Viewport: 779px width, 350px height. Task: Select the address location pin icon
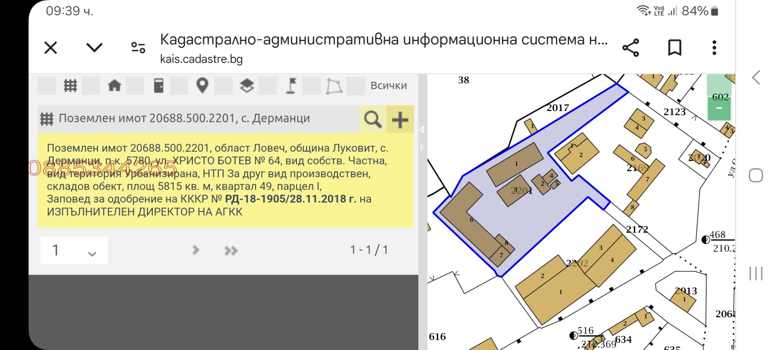(202, 86)
